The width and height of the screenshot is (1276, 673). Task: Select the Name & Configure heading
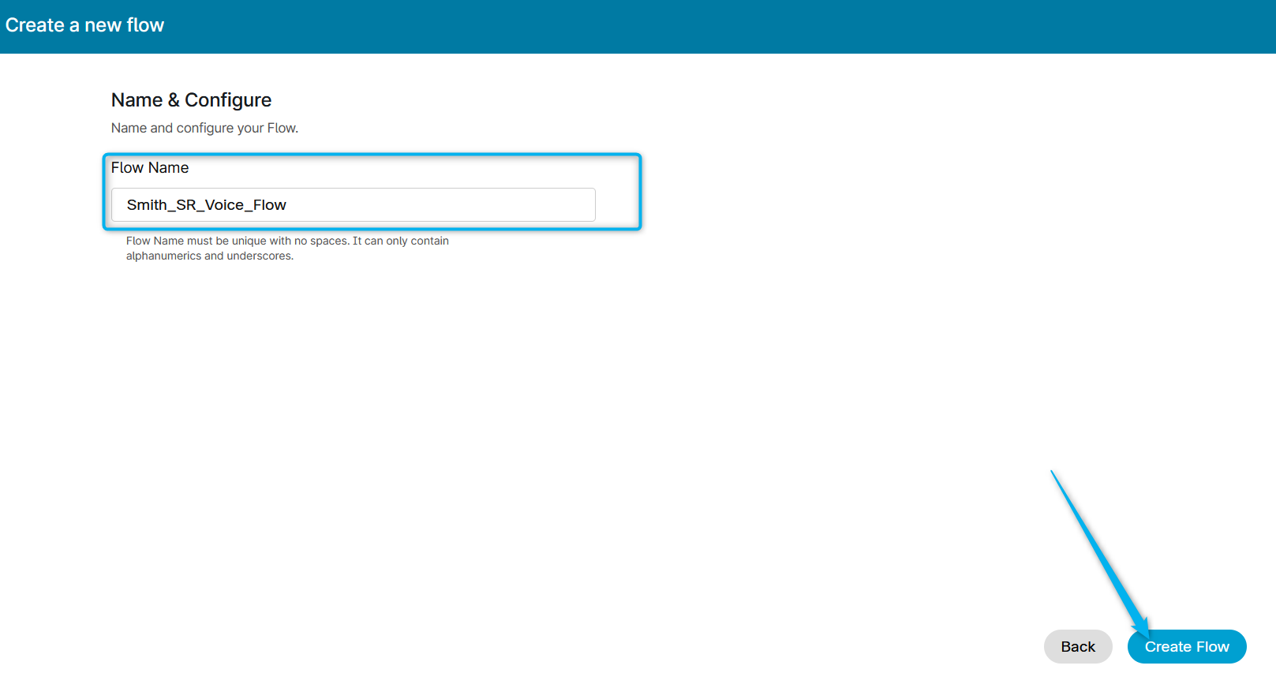tap(191, 100)
